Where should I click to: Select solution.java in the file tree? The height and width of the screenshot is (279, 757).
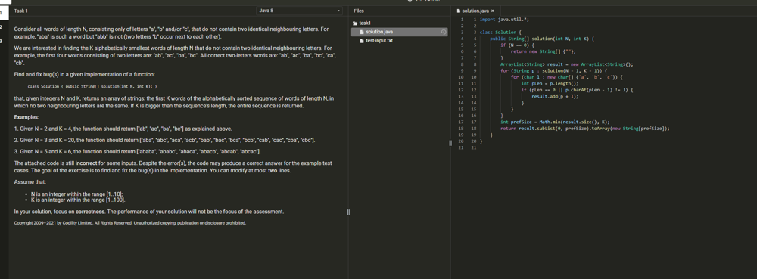point(399,32)
